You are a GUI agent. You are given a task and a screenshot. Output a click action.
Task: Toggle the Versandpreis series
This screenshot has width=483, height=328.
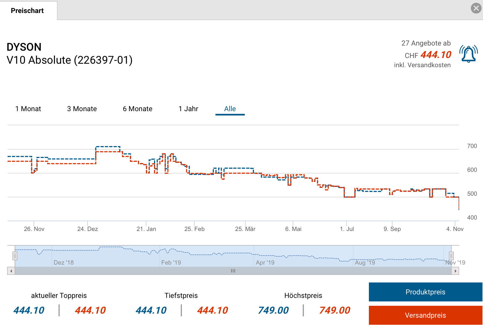coord(425,315)
